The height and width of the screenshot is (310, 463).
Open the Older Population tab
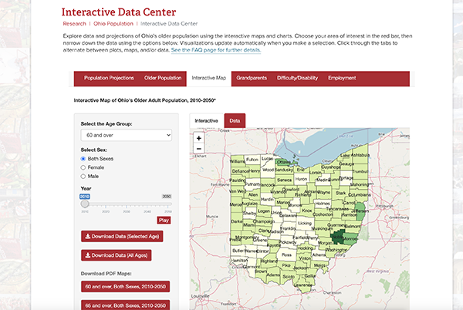tap(163, 78)
